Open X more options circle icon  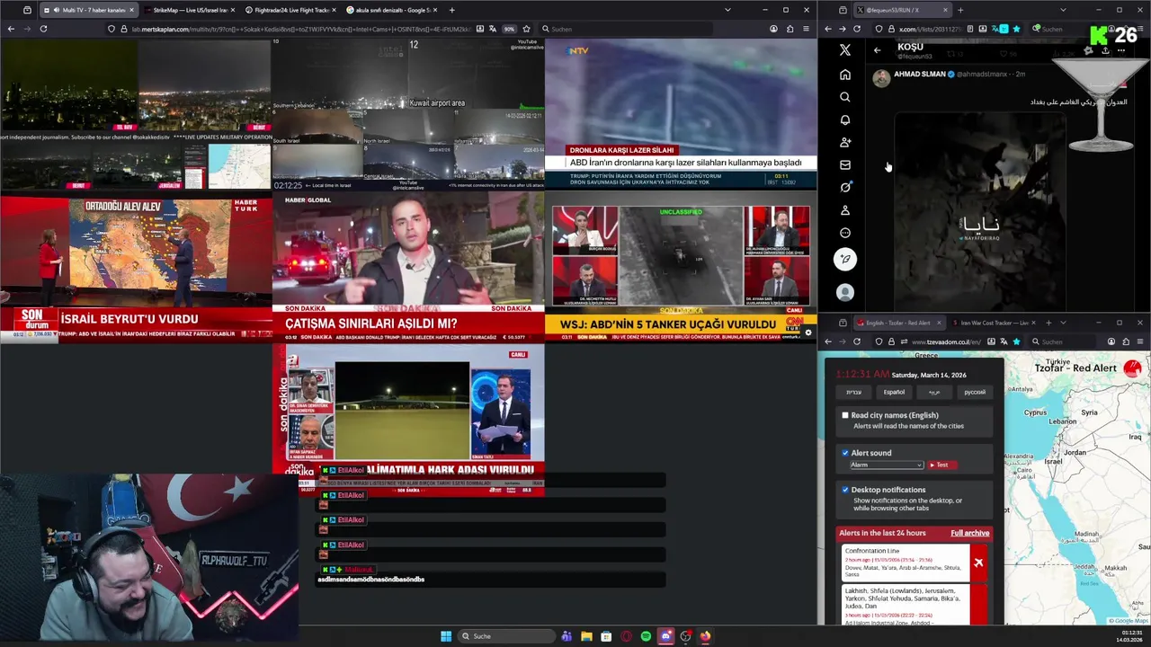(x=844, y=233)
